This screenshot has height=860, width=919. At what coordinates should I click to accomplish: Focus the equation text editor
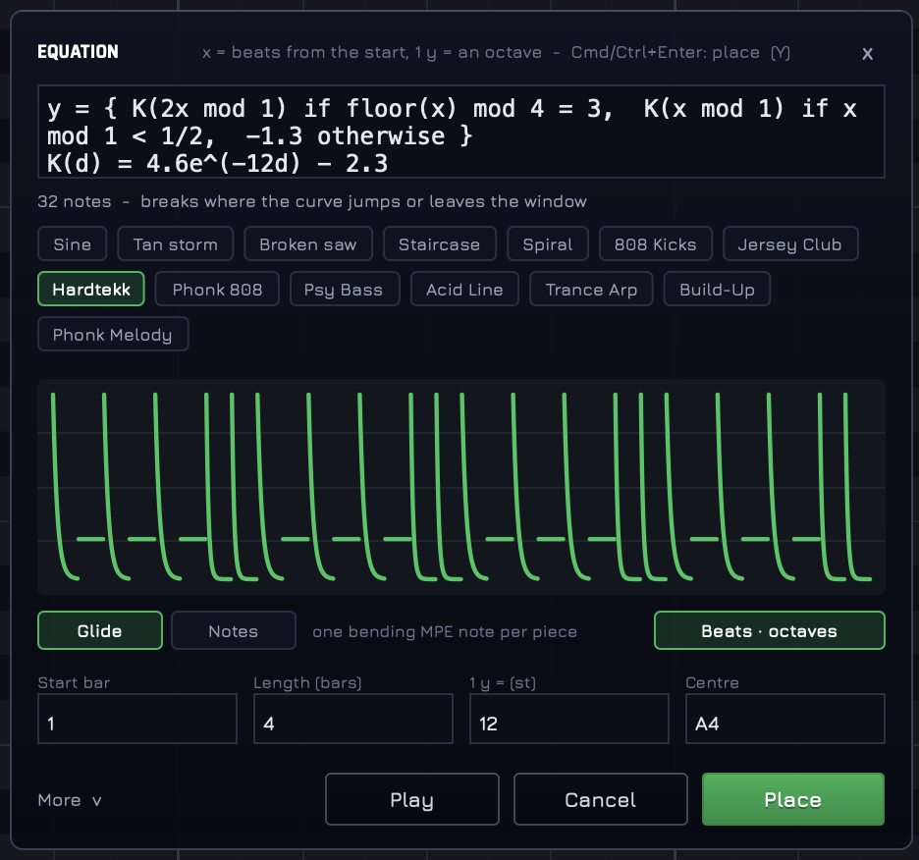coord(461,132)
